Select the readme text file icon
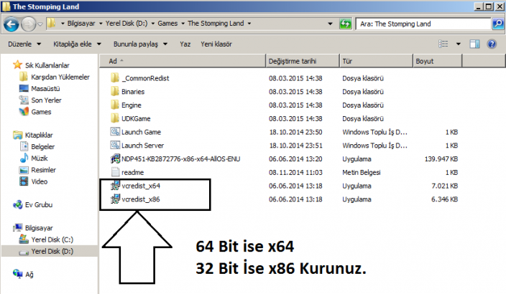 pyautogui.click(x=115, y=172)
